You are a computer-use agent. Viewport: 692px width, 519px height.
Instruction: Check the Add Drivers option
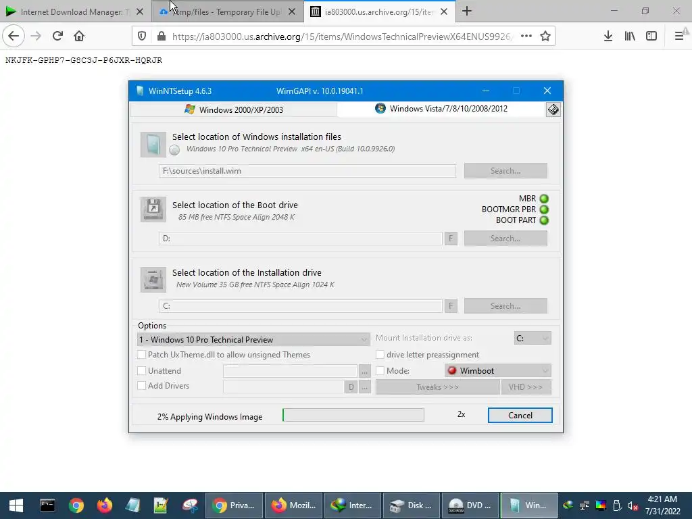142,386
